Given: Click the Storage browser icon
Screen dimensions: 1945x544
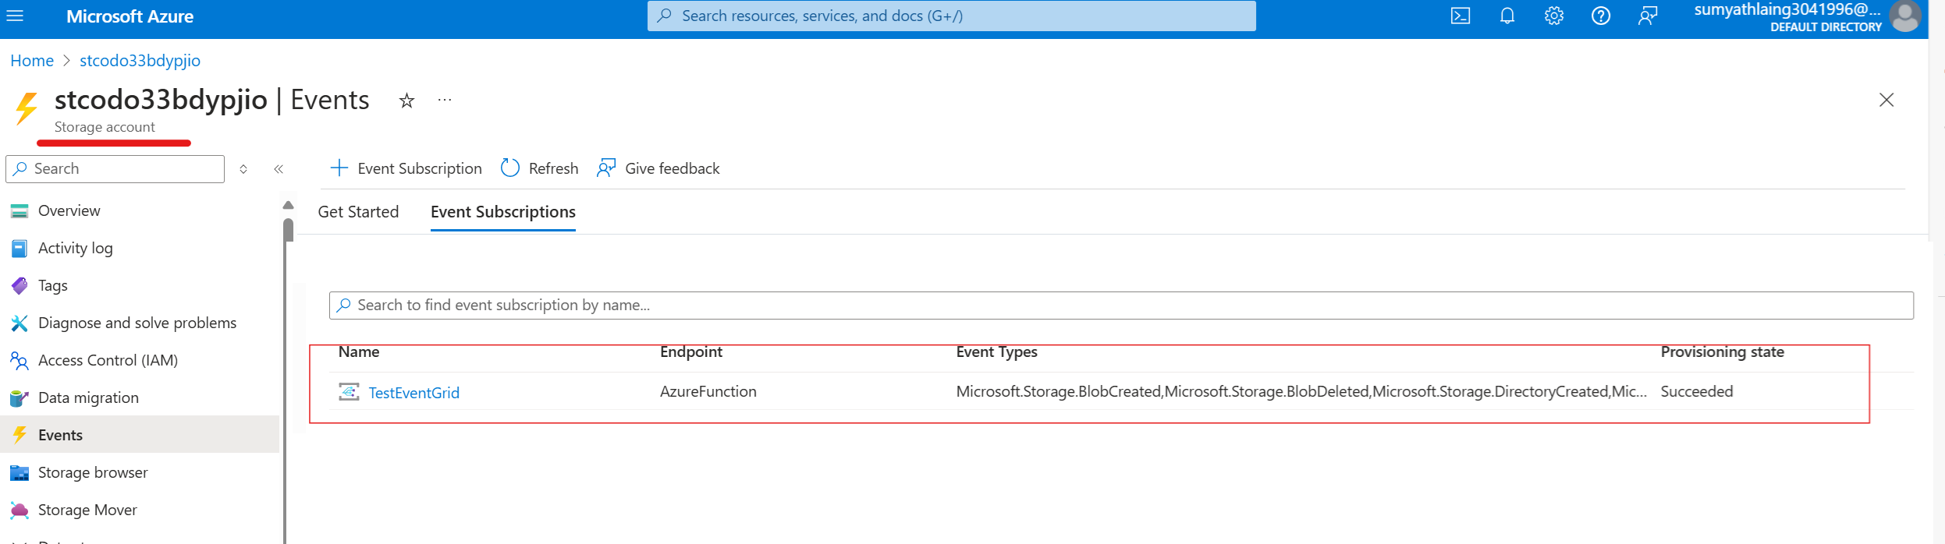Looking at the screenshot, I should pyautogui.click(x=20, y=472).
